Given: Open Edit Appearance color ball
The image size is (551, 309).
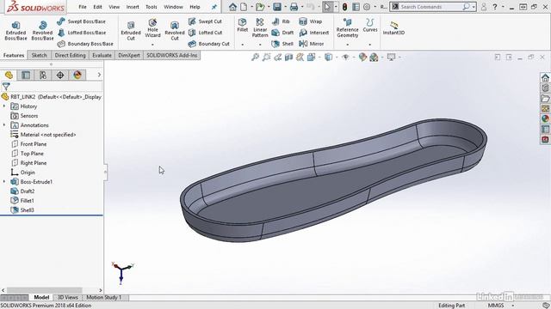Looking at the screenshot, I should pos(362,57).
